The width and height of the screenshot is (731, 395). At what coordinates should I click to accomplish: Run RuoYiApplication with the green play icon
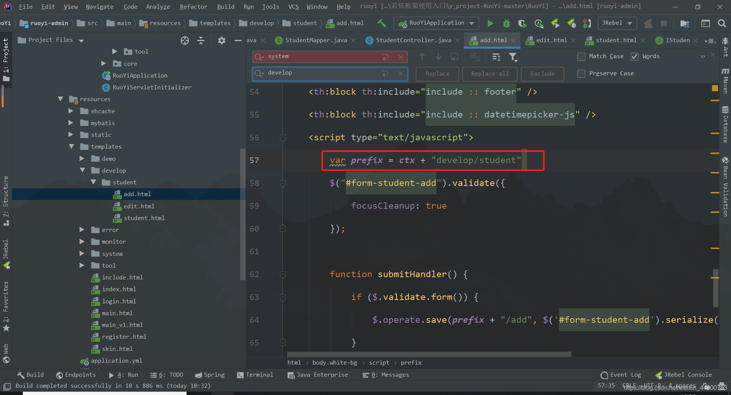[490, 24]
